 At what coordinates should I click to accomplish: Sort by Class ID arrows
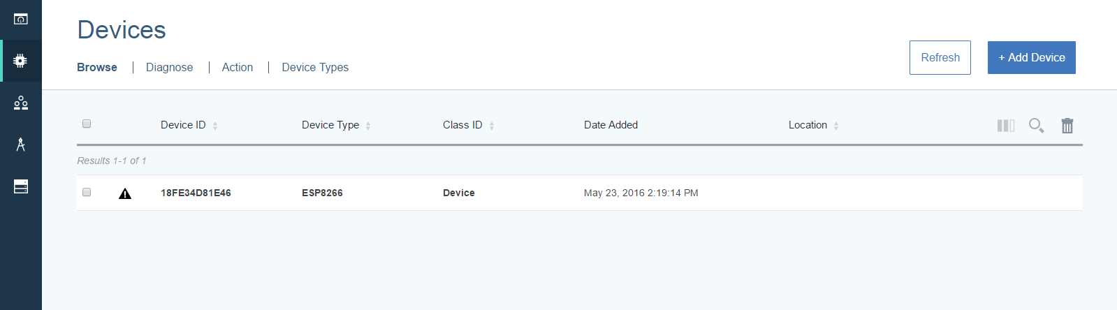(x=492, y=126)
